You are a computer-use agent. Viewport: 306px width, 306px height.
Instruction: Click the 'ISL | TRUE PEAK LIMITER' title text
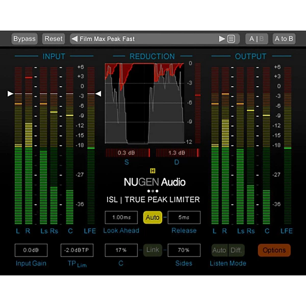[x=153, y=199]
